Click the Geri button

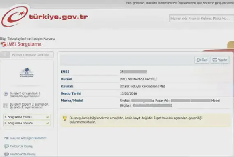[202, 60]
